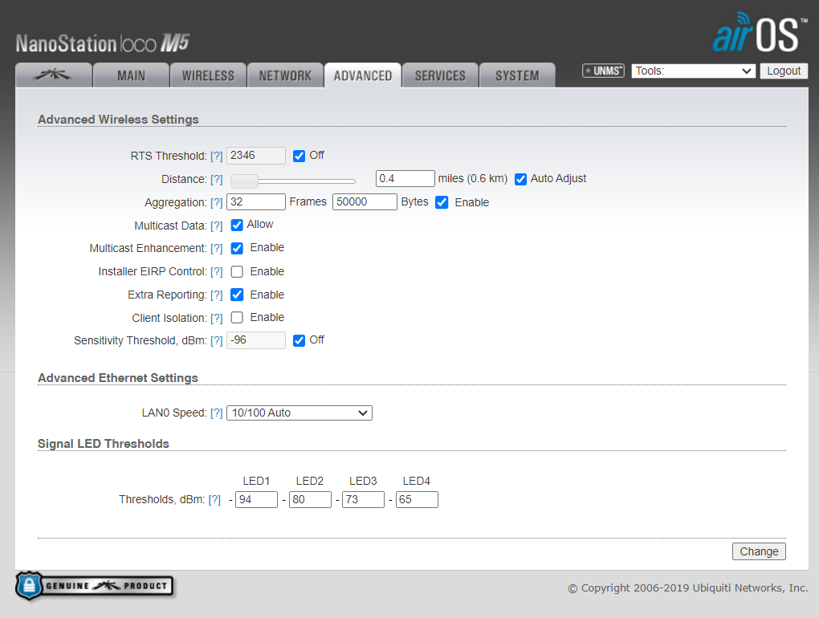819x618 pixels.
Task: Open the NETWORK tab
Action: pos(285,75)
